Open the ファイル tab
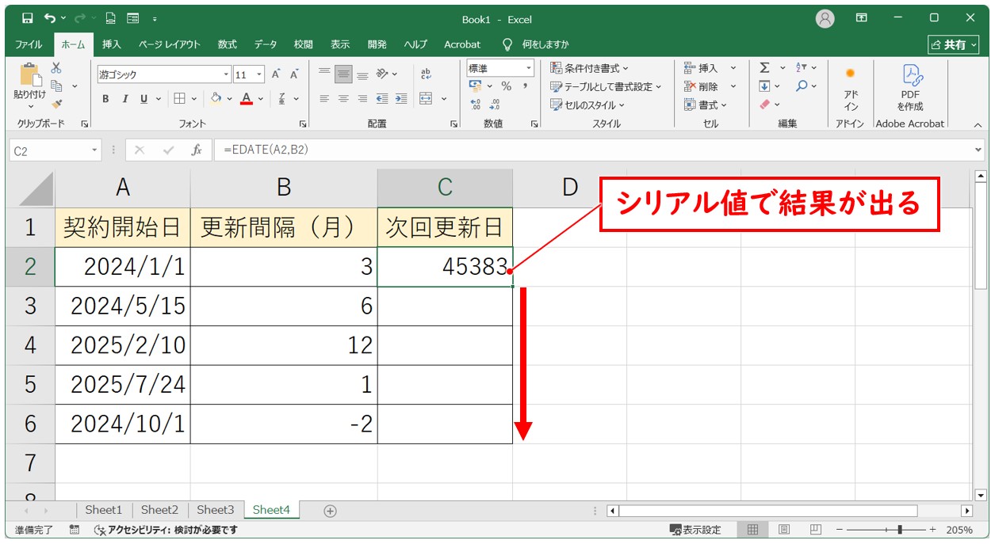This screenshot has width=995, height=544. [x=29, y=44]
